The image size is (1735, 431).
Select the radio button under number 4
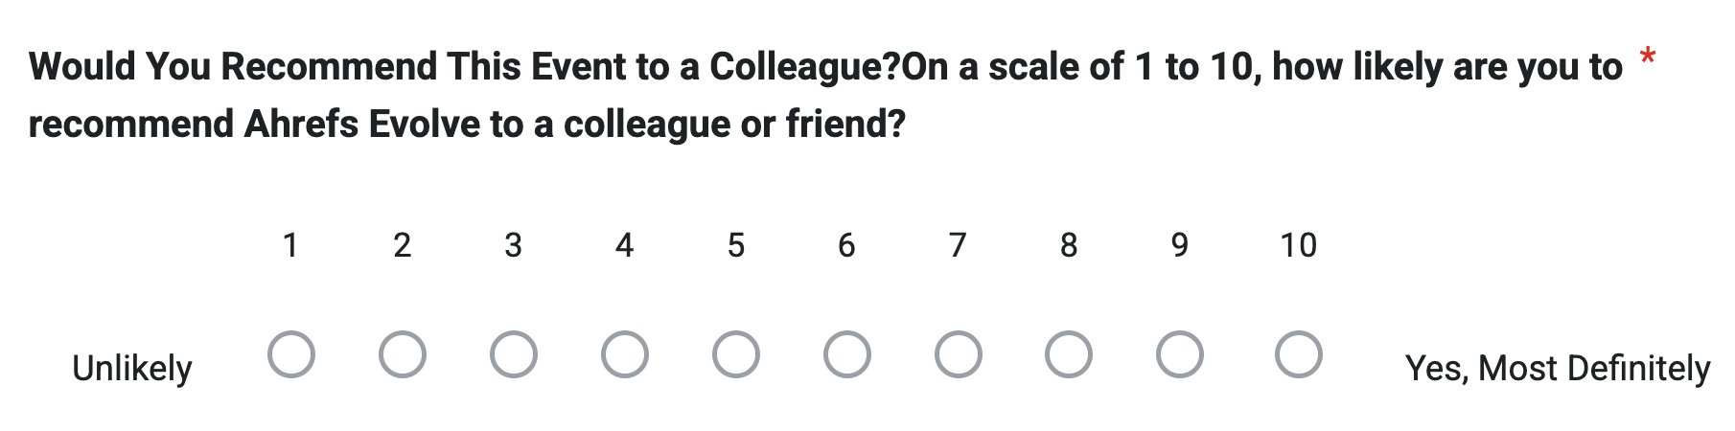tap(625, 355)
